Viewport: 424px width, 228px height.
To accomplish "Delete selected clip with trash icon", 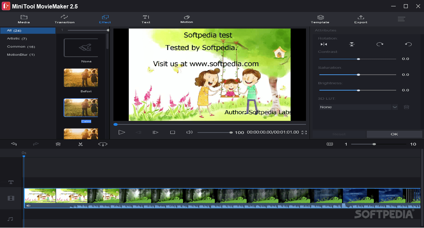I will (x=58, y=144).
